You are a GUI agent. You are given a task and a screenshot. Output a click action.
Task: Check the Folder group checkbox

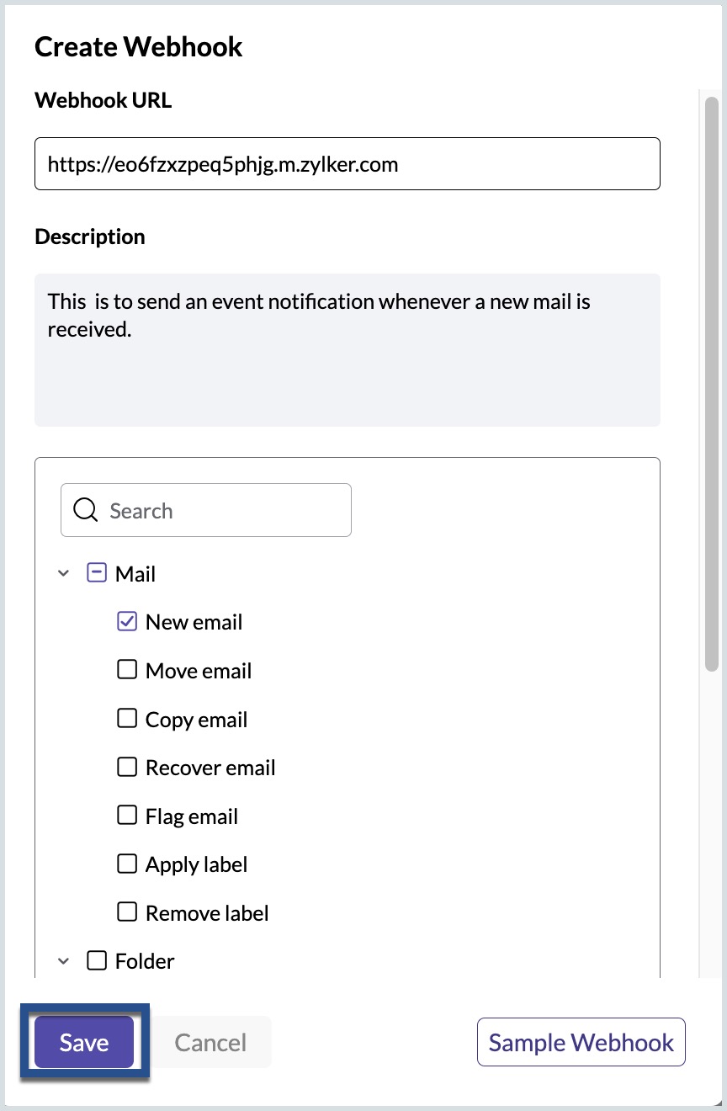point(97,960)
